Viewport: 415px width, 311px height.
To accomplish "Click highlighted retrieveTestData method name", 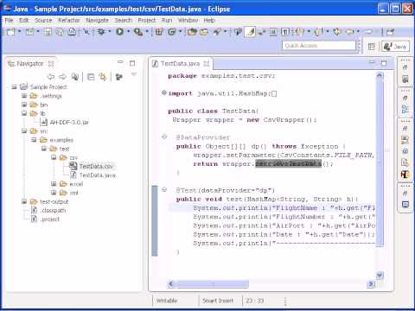I will pos(288,163).
